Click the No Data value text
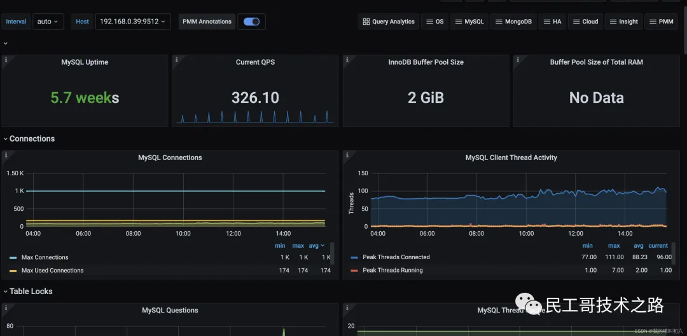Viewport: 687px width, 336px height. [596, 98]
